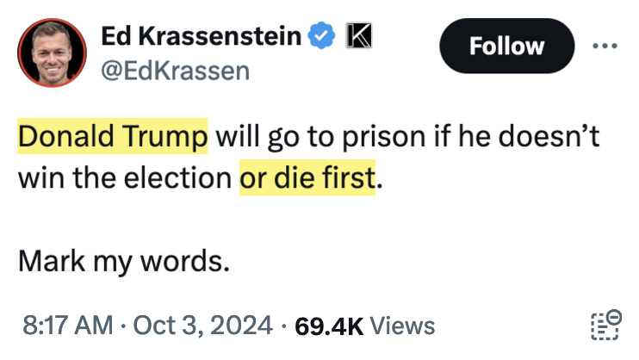
Task: Click the "Mark my words." line
Action: (x=124, y=260)
